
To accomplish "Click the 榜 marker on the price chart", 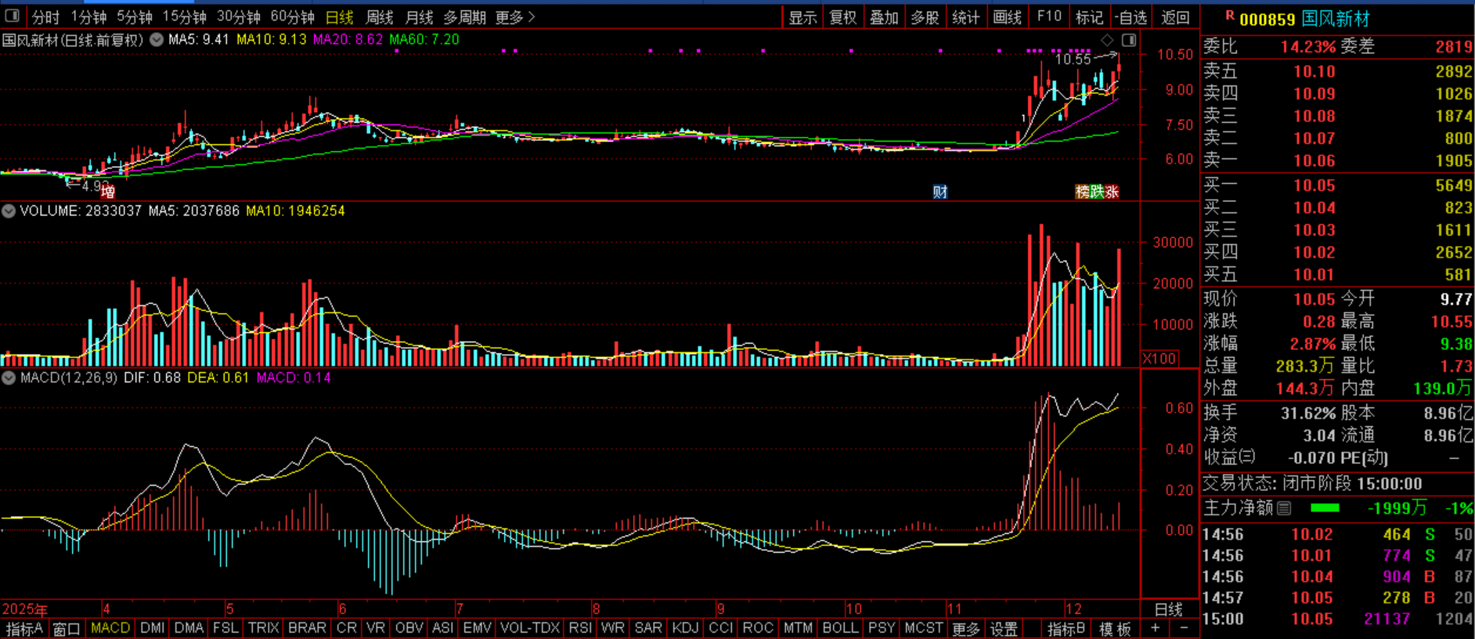I will (x=1083, y=192).
